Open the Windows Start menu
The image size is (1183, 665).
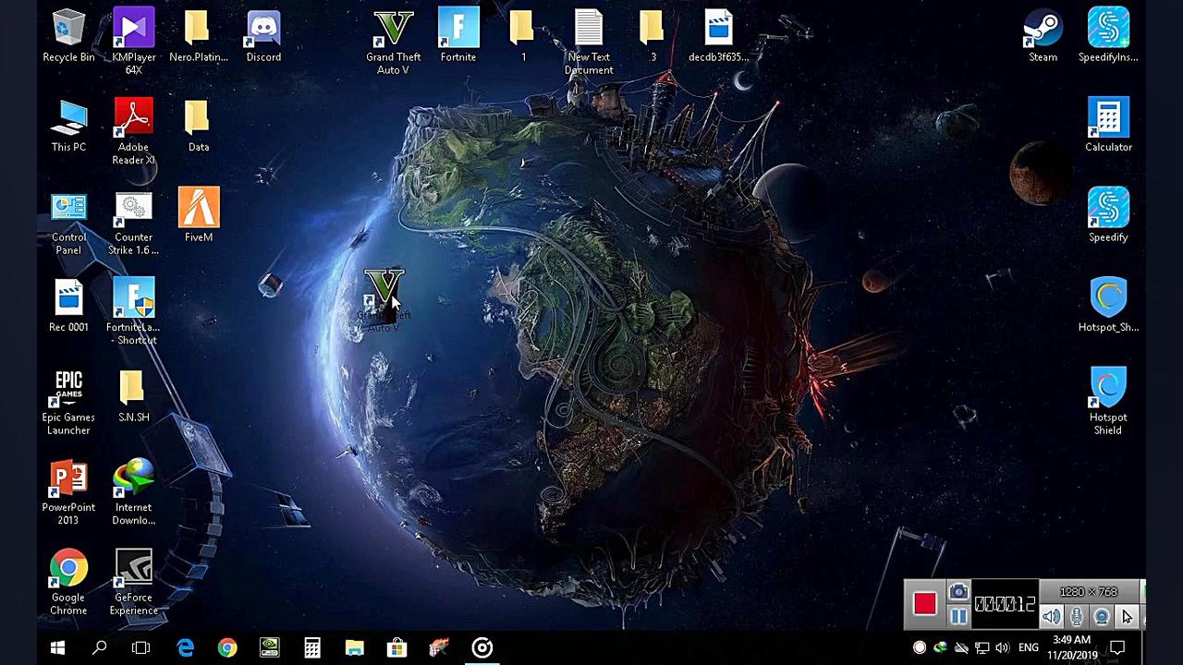[57, 648]
